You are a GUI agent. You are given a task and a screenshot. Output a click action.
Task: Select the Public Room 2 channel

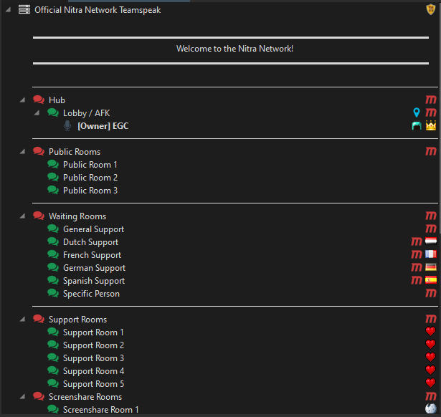[x=90, y=177]
